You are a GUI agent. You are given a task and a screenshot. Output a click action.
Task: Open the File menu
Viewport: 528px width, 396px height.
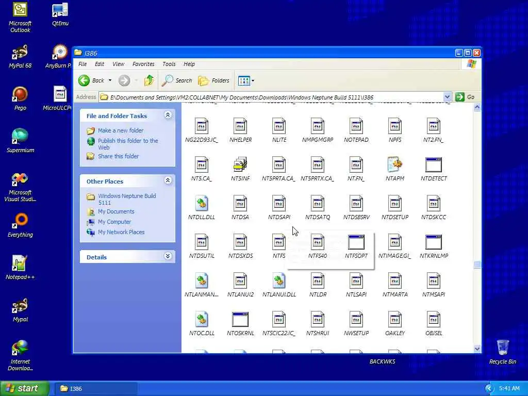point(82,64)
